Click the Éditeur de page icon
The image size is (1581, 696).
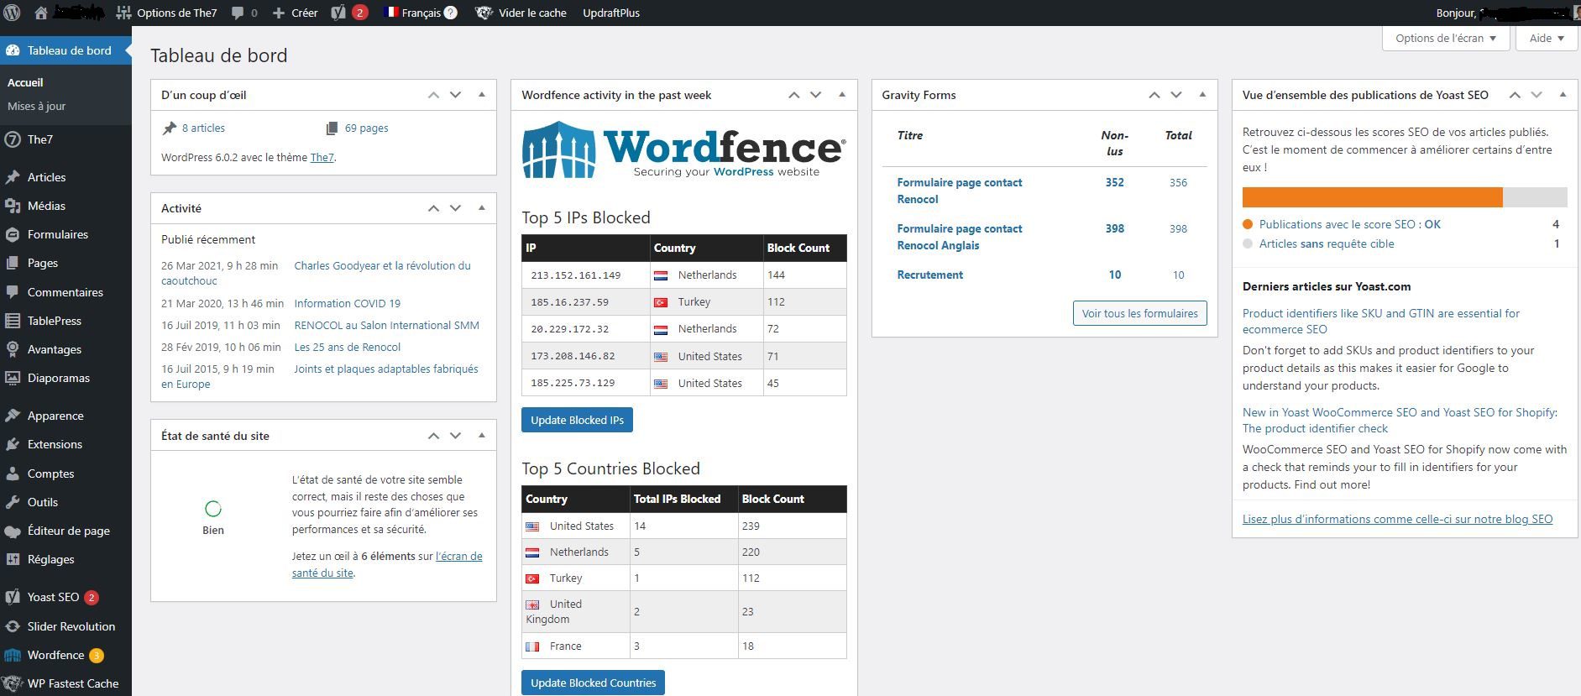[13, 531]
